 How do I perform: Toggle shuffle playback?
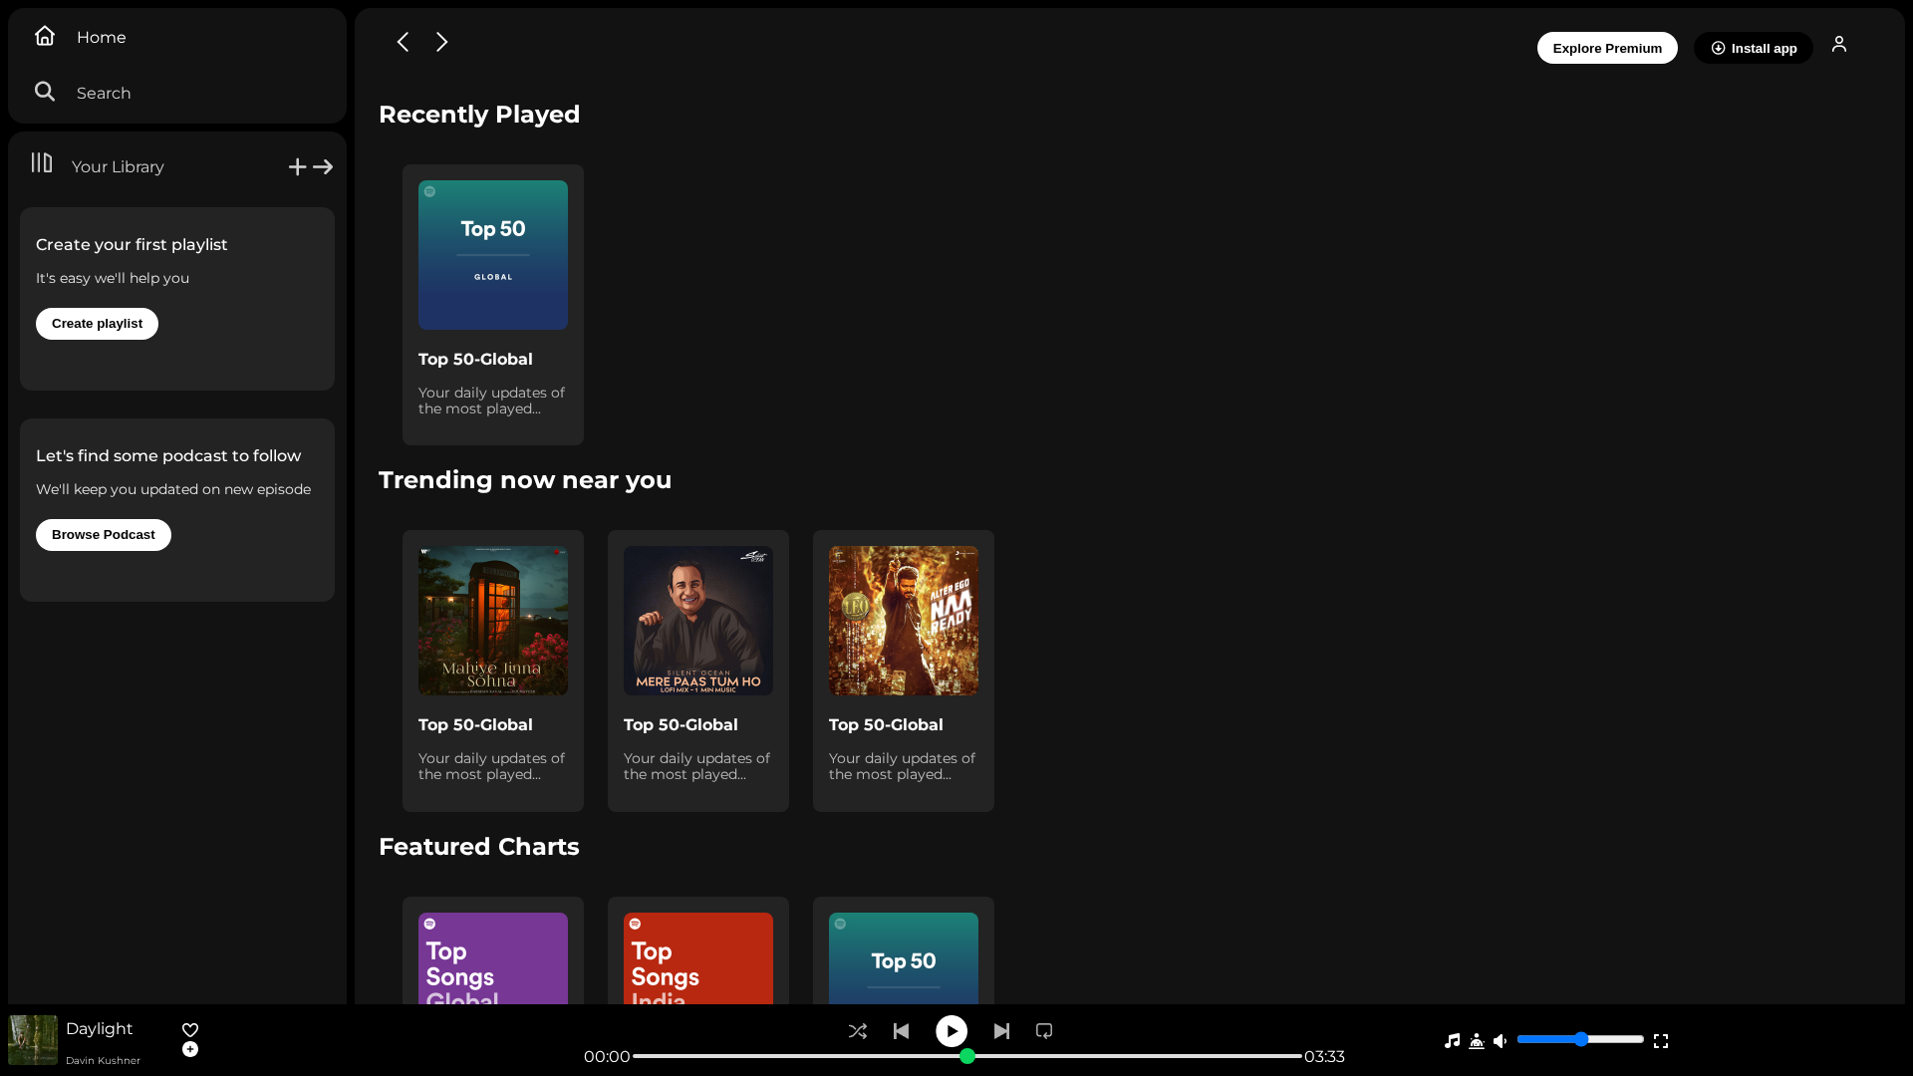tap(858, 1031)
